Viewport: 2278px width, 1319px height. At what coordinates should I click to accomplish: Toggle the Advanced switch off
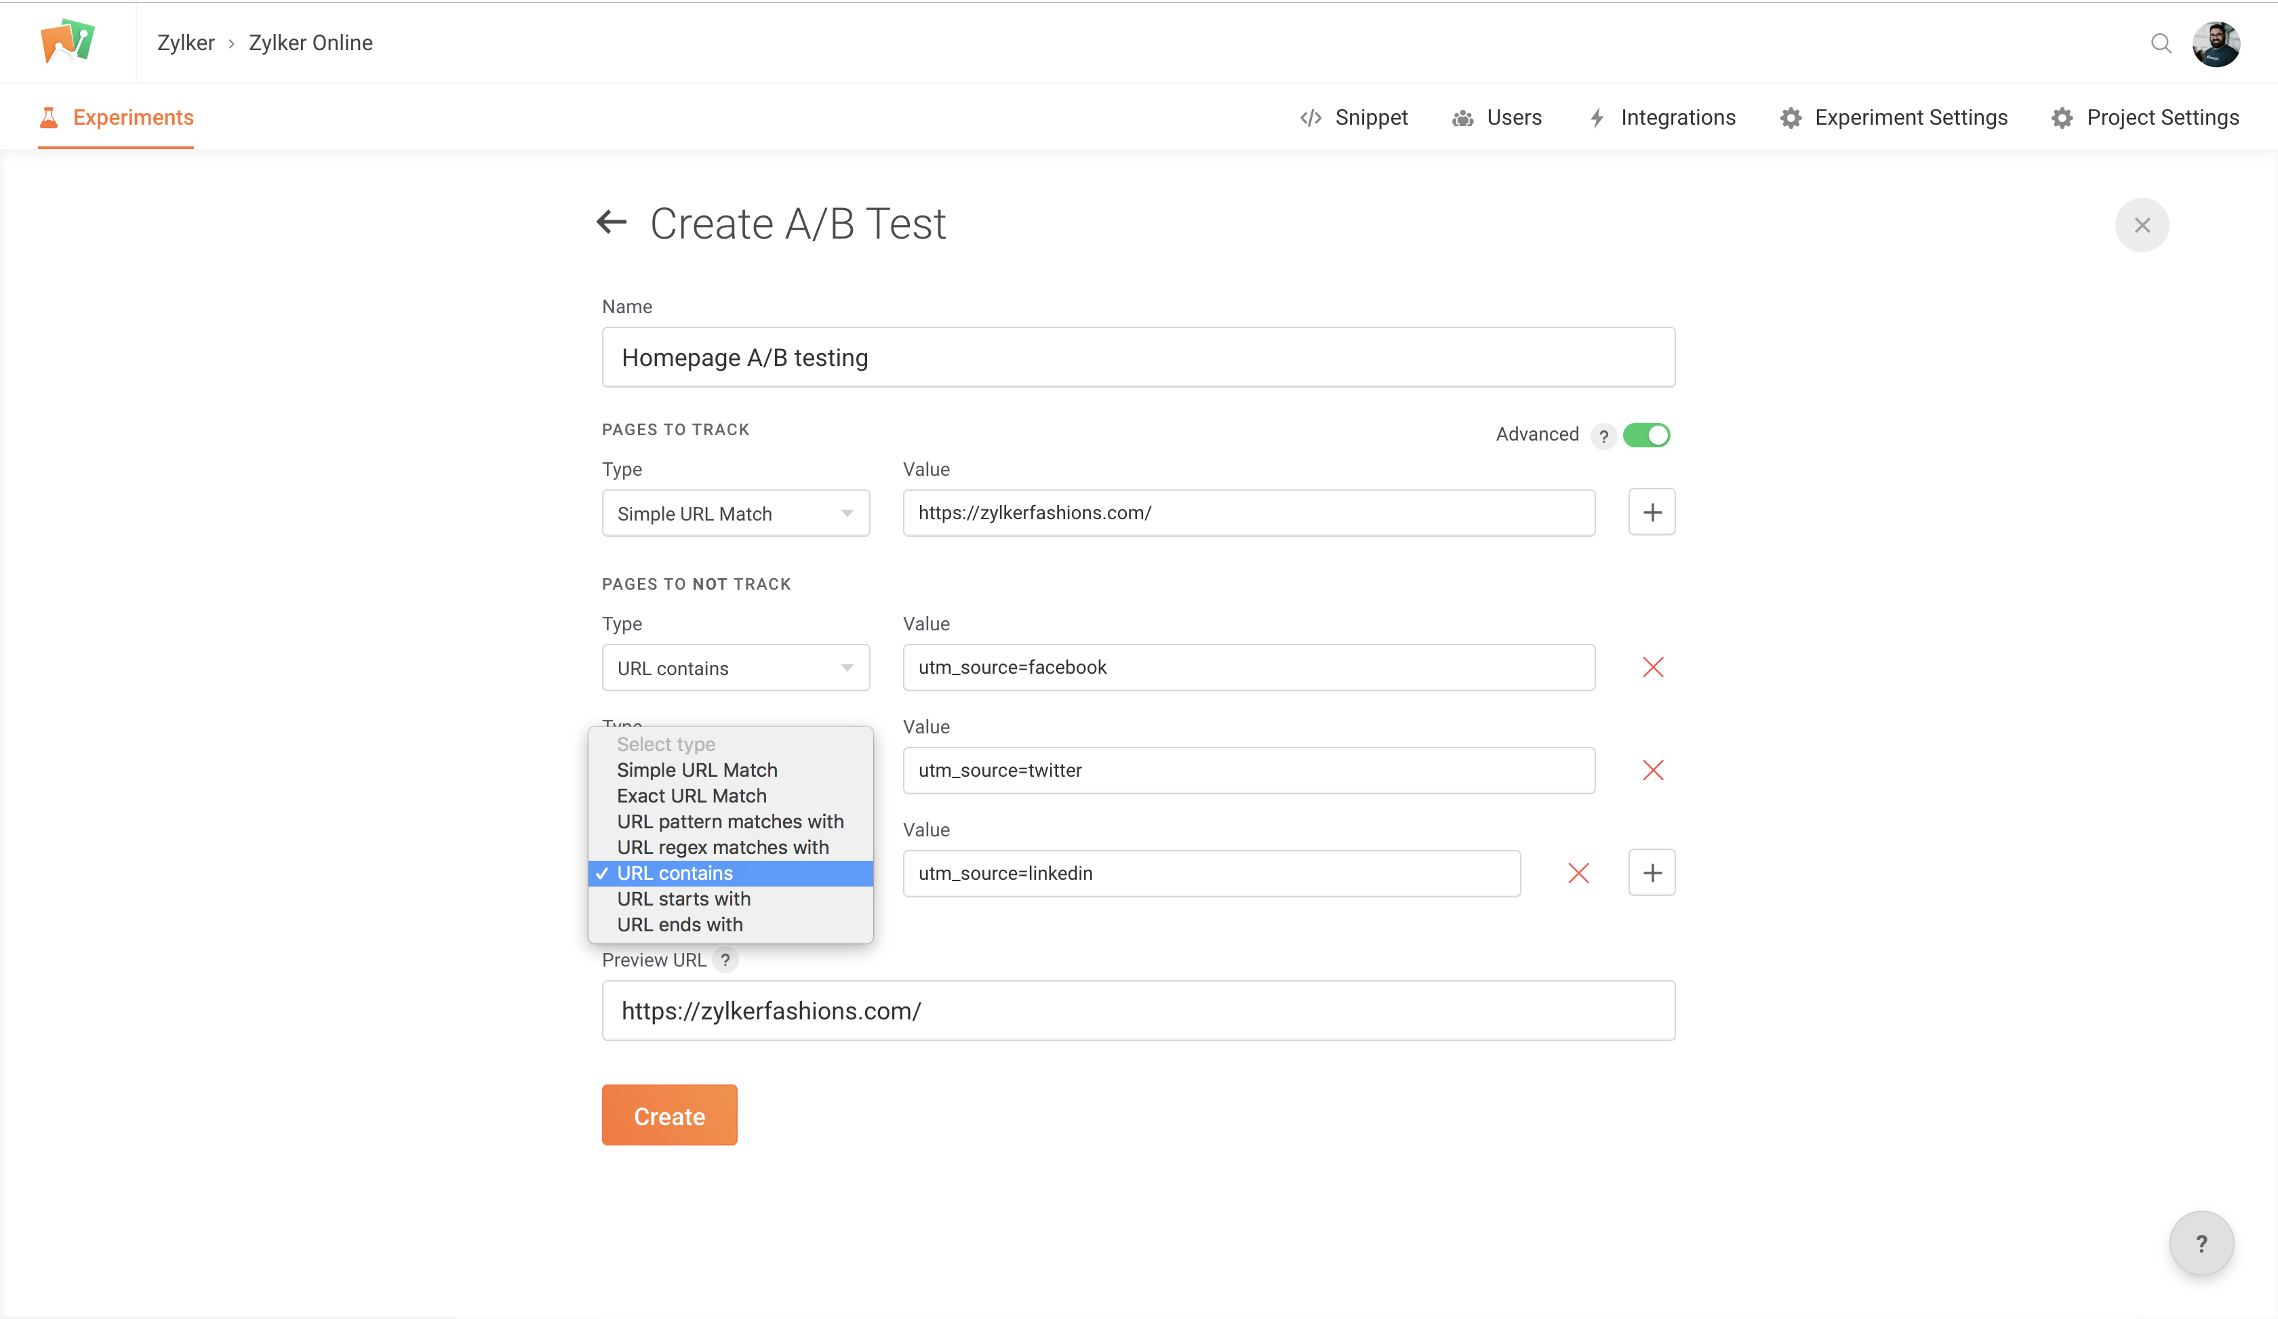coord(1646,435)
